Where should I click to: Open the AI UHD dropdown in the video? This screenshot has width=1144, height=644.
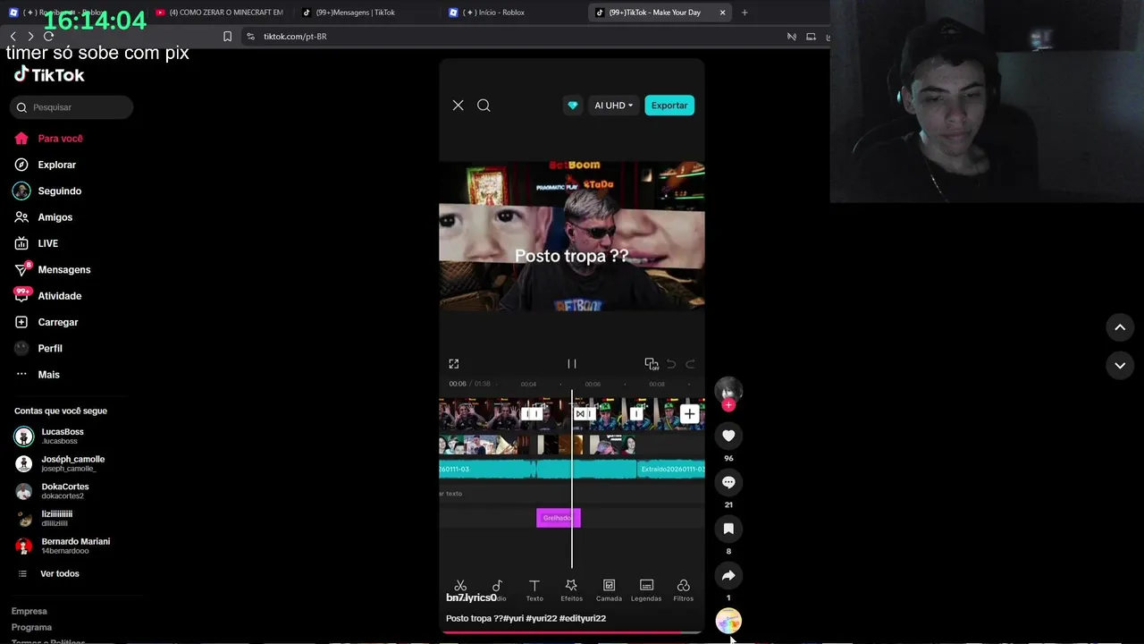click(x=613, y=106)
